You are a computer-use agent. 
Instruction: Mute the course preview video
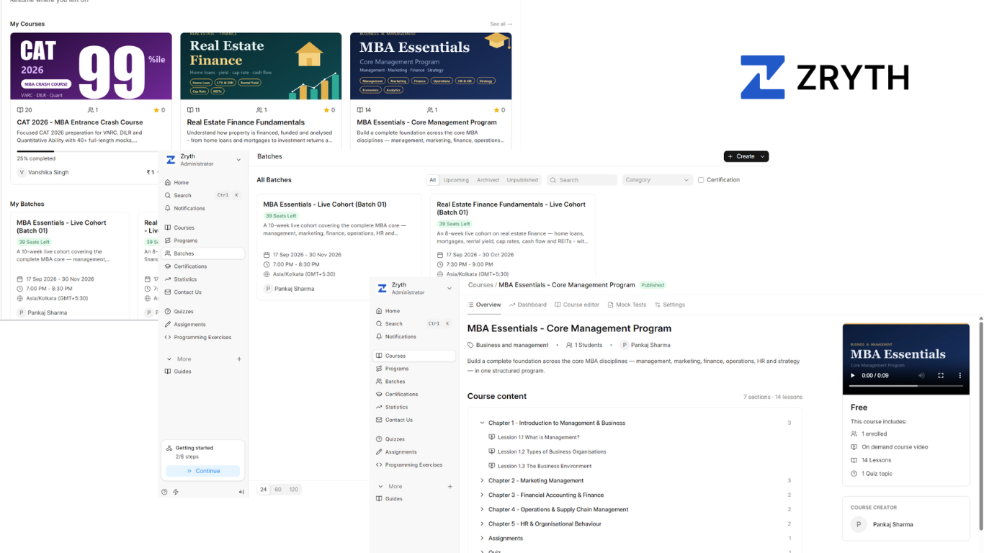coord(921,376)
